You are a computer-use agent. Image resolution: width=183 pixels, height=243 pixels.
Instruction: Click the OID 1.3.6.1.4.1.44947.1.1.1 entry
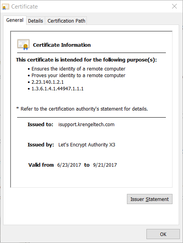point(58,89)
